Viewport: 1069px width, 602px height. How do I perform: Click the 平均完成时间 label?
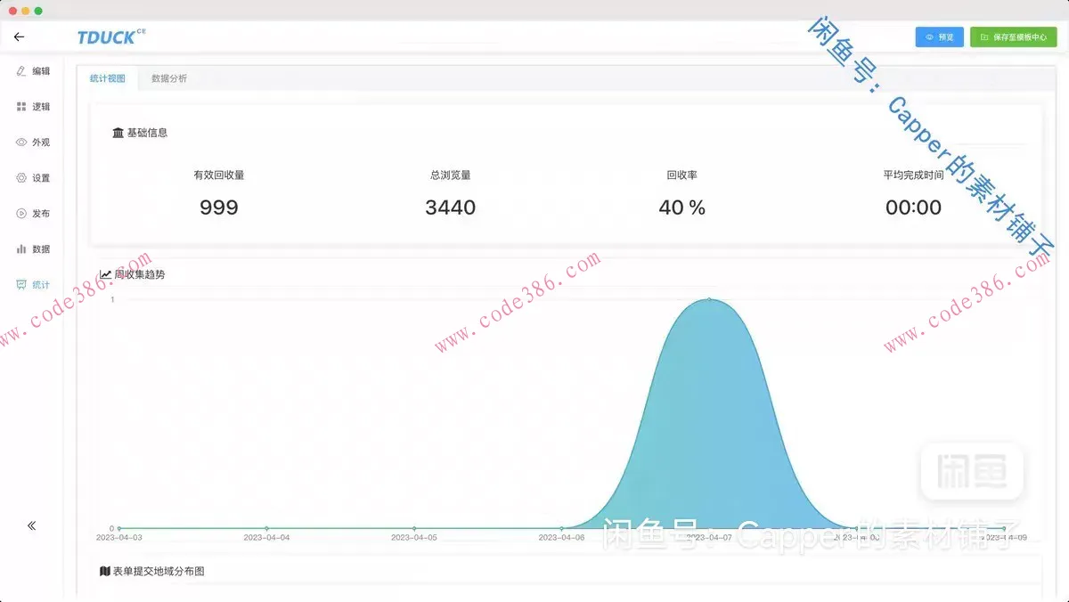tap(913, 175)
